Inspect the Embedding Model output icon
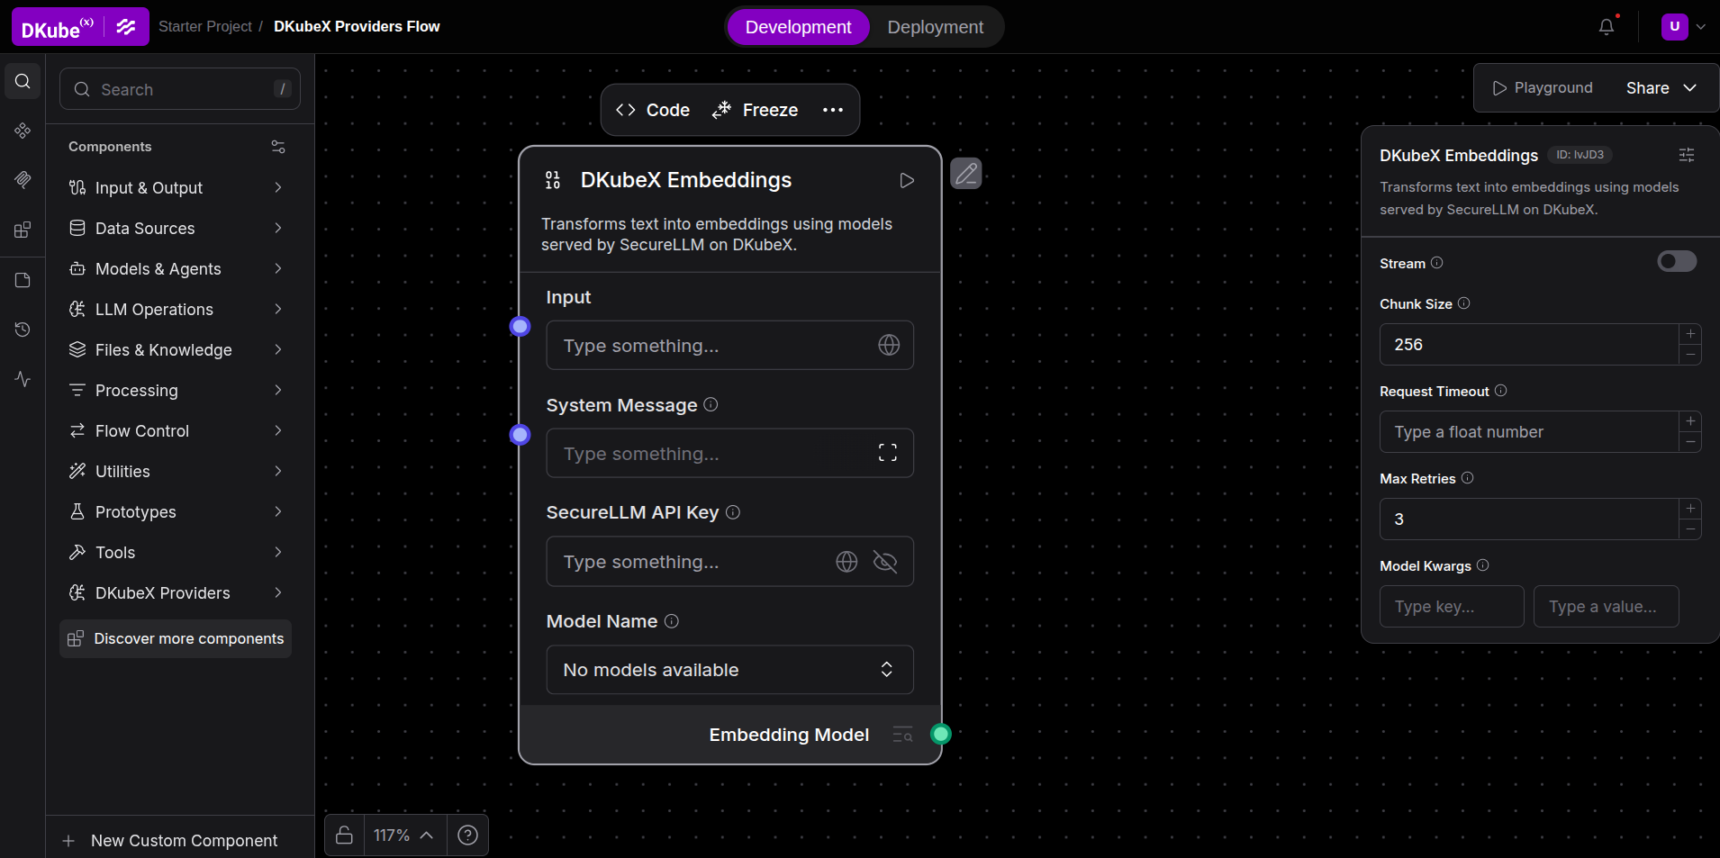The image size is (1720, 858). tap(902, 735)
